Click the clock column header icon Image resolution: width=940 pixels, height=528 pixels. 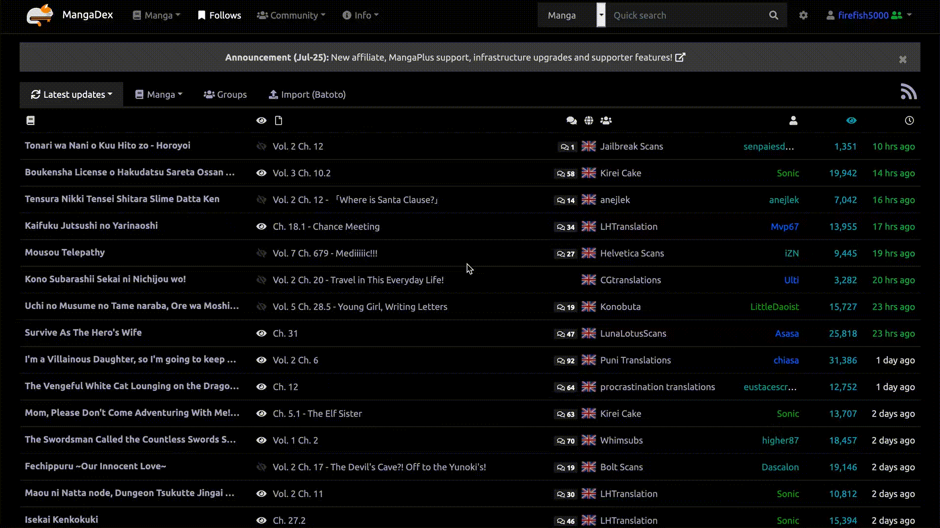pyautogui.click(x=909, y=121)
